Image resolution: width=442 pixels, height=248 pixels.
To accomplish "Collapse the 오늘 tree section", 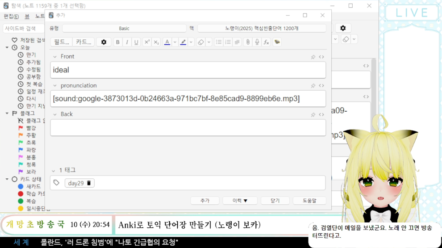I will pos(7,47).
